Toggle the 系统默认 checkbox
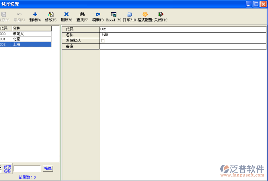Image resolution: width=268 pixels, height=181 pixels. (x=103, y=41)
